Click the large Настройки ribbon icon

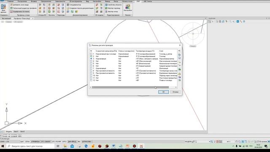pyautogui.click(x=127, y=8)
